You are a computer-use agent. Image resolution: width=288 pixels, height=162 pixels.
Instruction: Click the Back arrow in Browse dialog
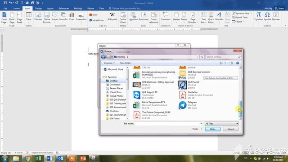(103, 57)
